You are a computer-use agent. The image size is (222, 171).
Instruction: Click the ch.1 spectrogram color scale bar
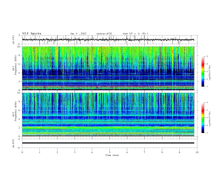coord(203,72)
